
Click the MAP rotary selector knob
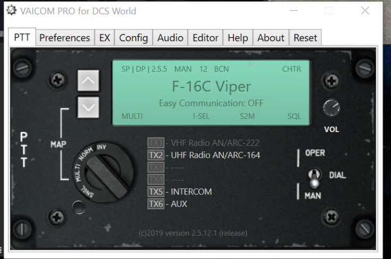[x=103, y=172]
